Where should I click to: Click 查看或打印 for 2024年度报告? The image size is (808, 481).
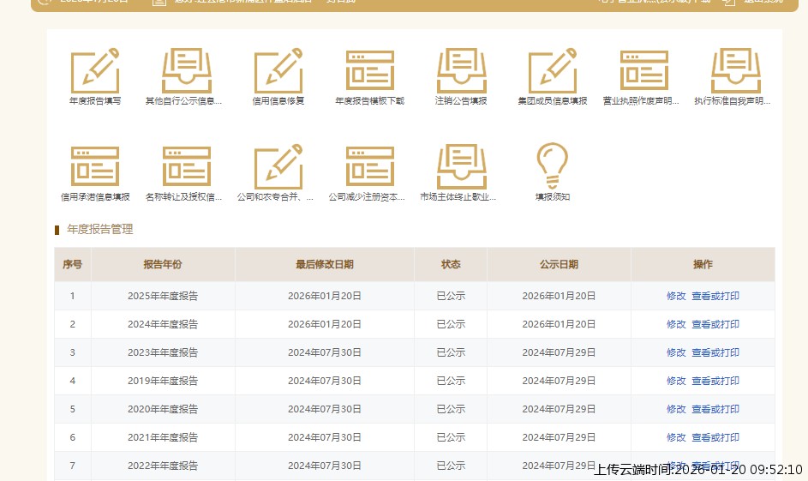coord(715,324)
